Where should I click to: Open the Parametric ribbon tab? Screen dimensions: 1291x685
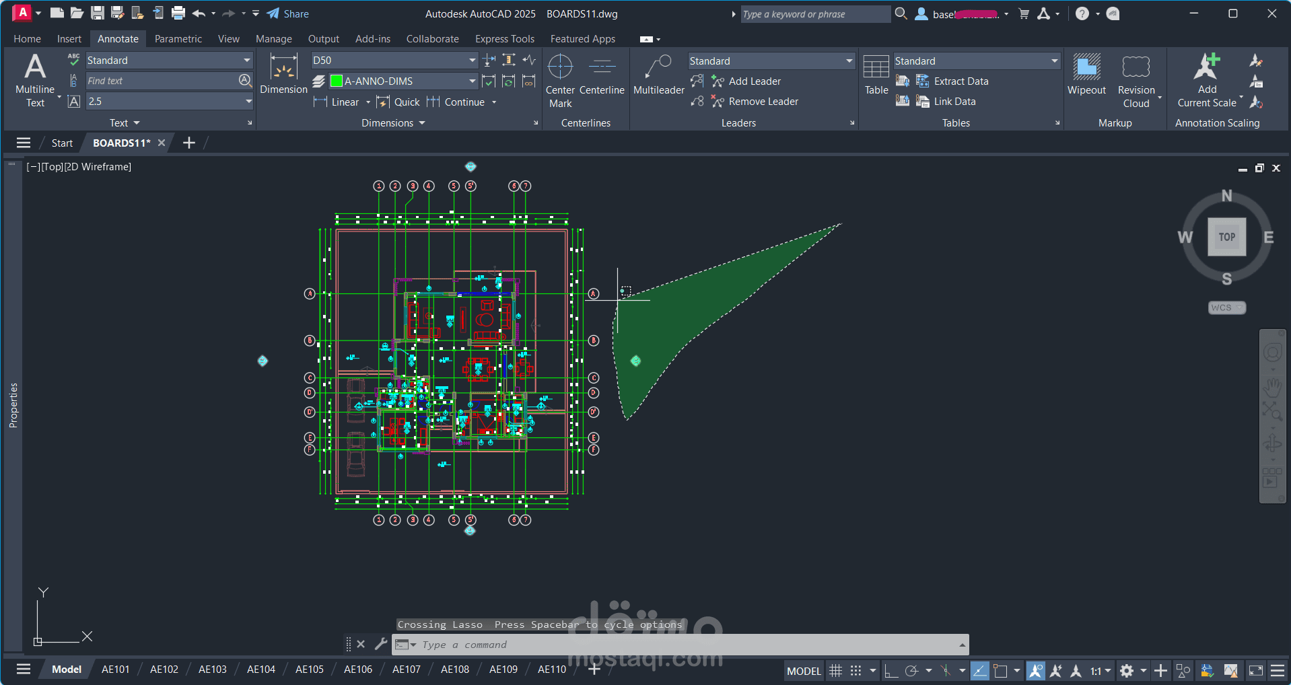click(x=178, y=38)
